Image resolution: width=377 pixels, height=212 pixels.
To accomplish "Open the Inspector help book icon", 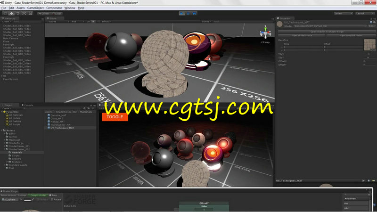I will [371, 22].
